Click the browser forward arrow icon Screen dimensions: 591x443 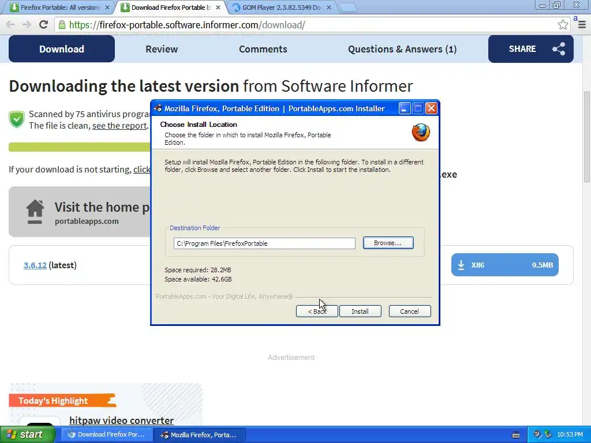click(x=27, y=25)
